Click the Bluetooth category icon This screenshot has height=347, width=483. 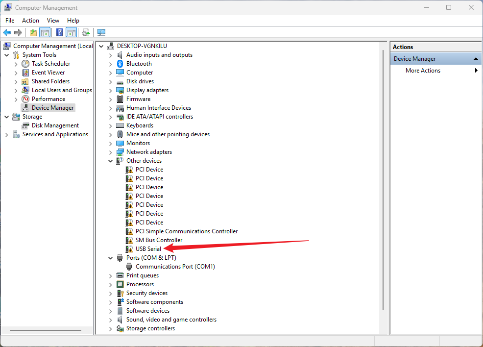[x=120, y=64]
